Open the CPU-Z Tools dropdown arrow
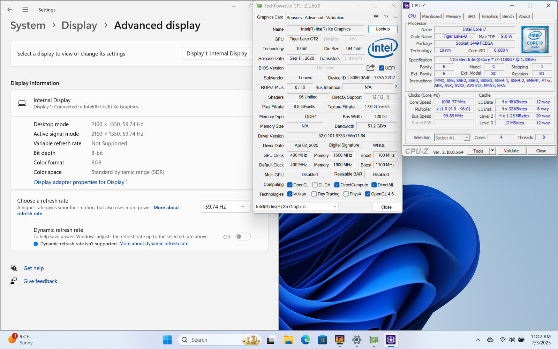 [x=492, y=151]
